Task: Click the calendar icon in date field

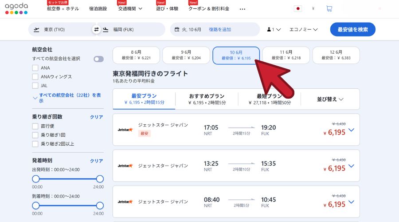Action: (x=177, y=30)
